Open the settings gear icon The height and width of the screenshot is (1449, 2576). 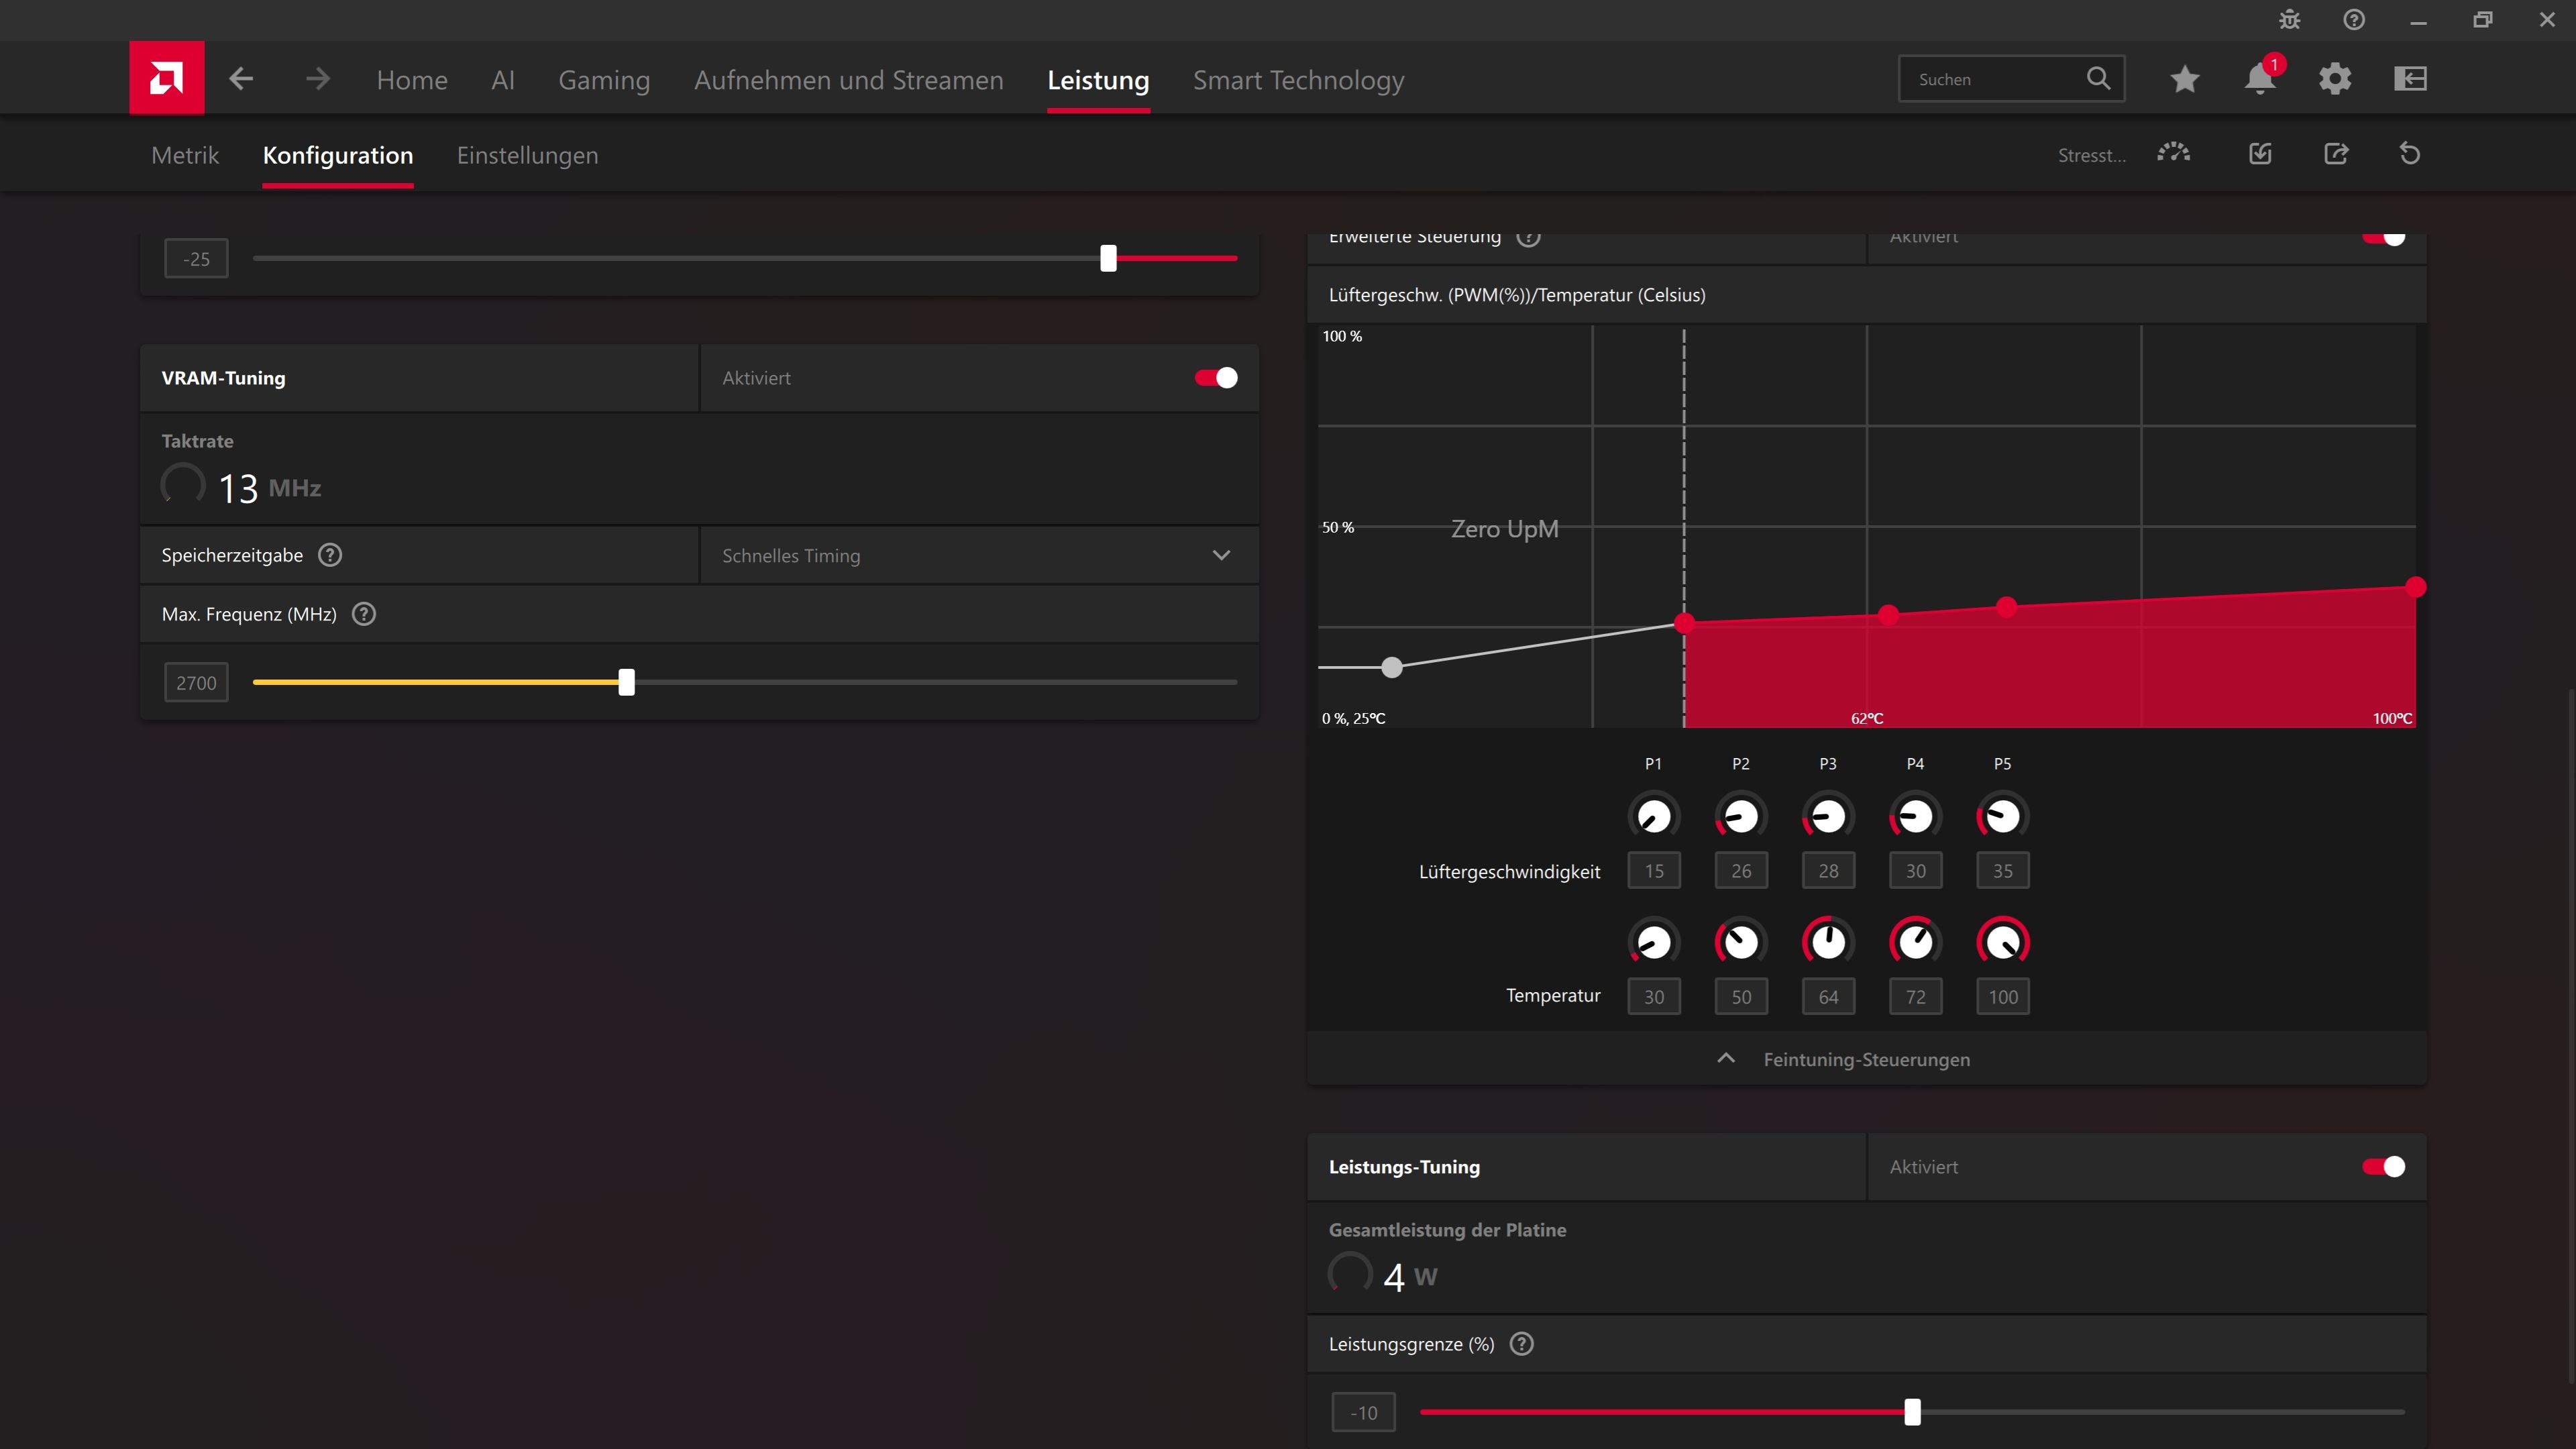[x=2334, y=79]
